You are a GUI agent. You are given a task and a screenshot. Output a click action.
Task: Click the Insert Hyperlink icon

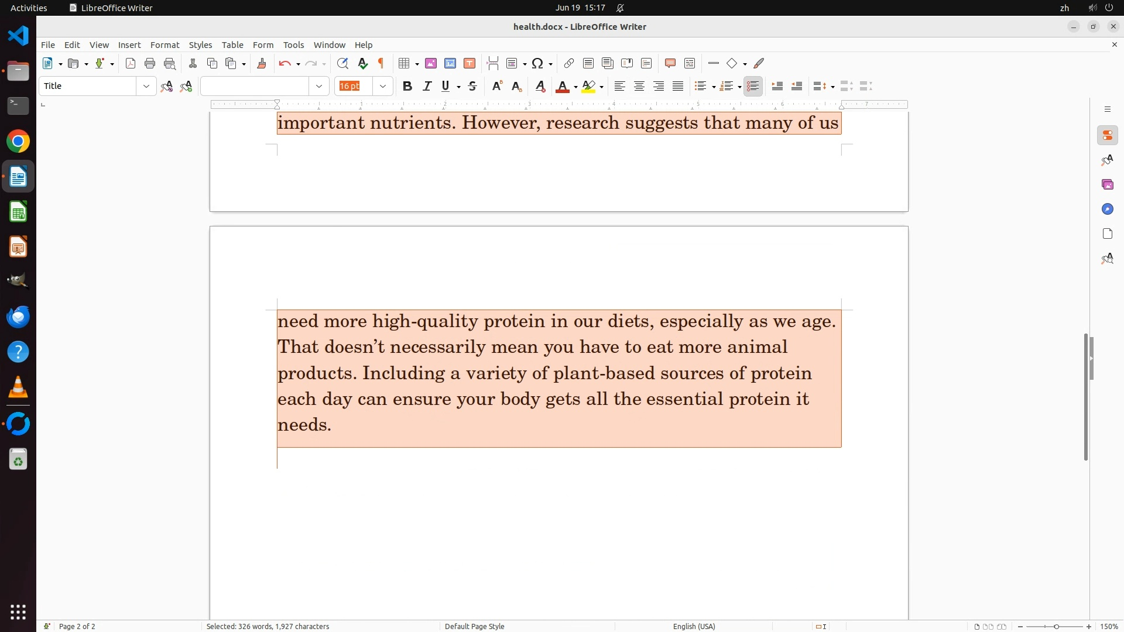tap(568, 63)
